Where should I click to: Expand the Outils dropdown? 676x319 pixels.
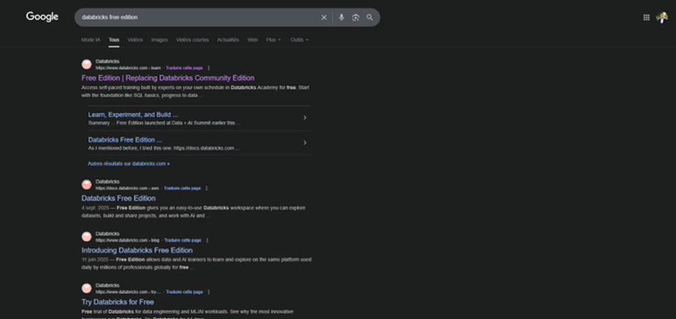(299, 40)
